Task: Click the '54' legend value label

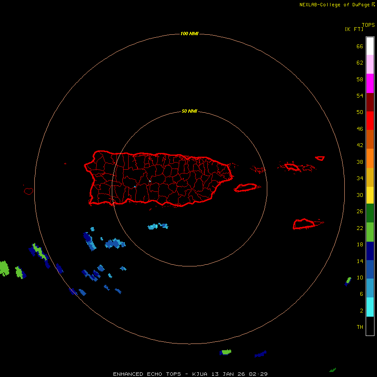Action: (x=360, y=96)
